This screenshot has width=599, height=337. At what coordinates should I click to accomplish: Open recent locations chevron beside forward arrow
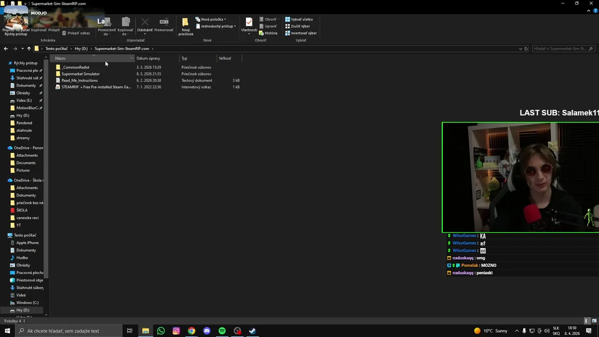point(22,49)
